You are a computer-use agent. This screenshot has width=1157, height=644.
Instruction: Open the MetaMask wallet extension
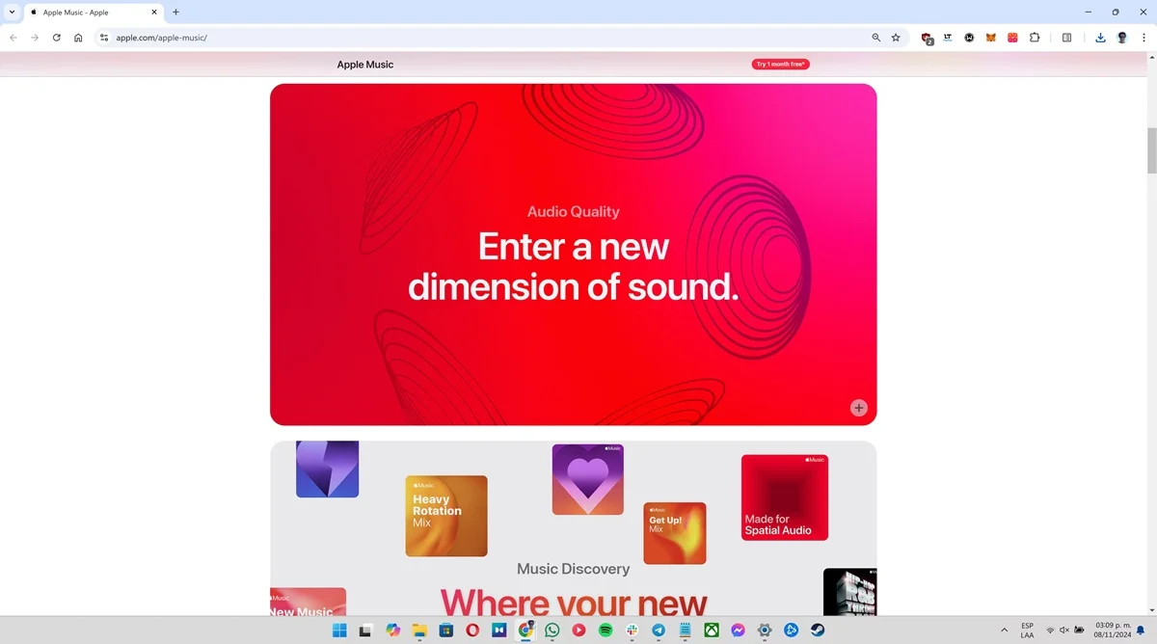(x=990, y=37)
